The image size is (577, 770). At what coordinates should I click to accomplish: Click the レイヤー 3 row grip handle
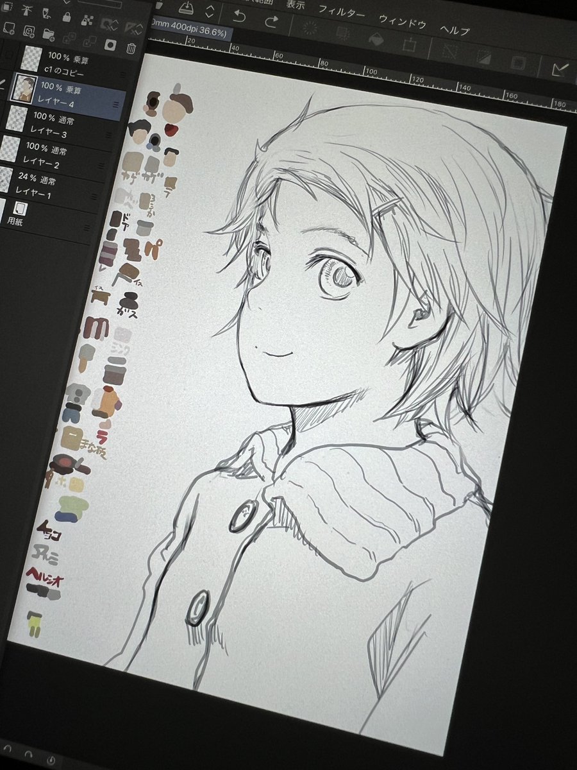point(109,136)
